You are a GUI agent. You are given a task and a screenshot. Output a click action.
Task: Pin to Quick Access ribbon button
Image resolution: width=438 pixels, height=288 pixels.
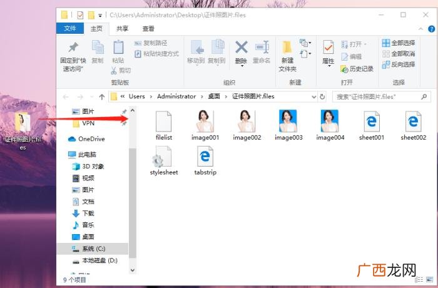(73, 57)
